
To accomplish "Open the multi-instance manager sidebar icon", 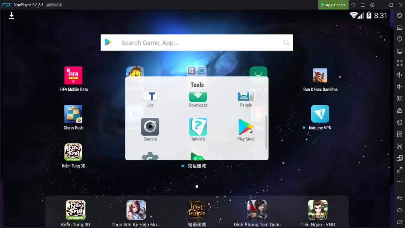I will [400, 158].
